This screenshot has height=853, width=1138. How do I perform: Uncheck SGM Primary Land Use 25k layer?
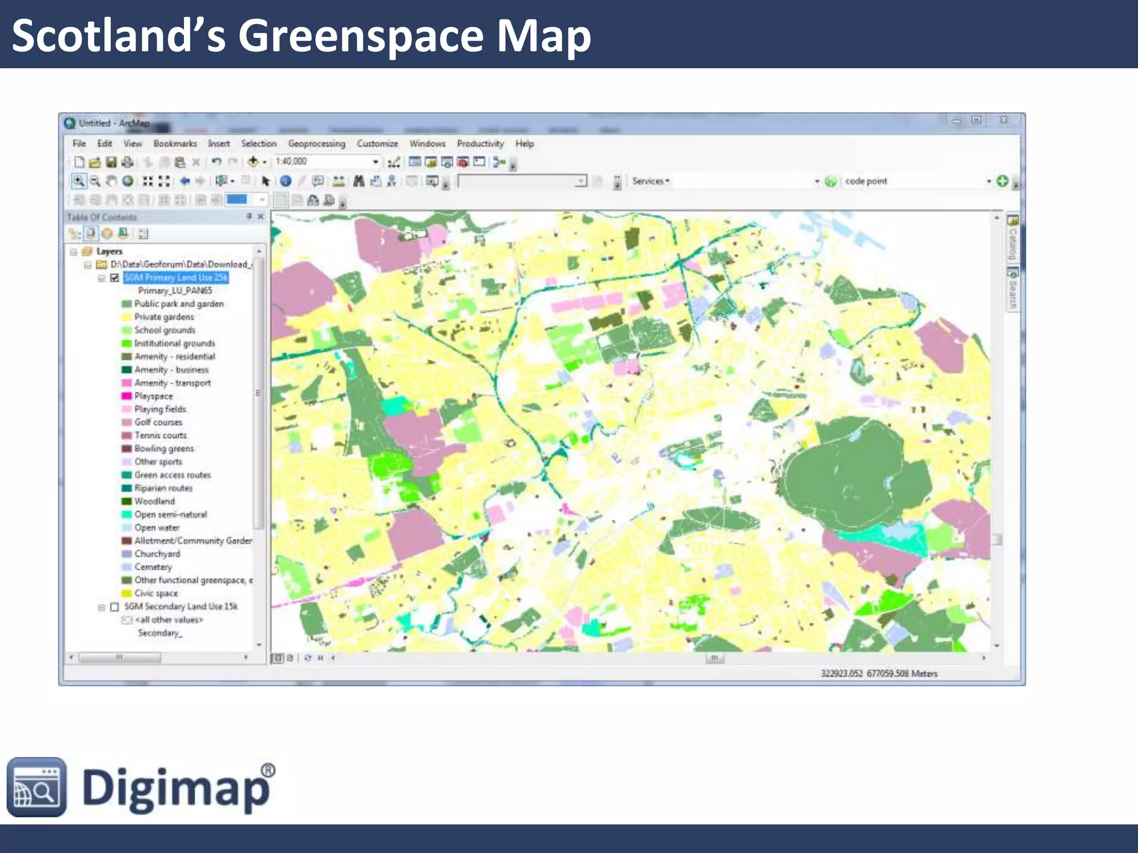tap(114, 278)
